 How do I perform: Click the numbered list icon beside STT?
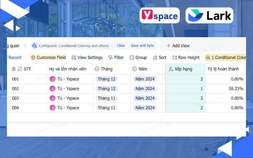(20, 69)
